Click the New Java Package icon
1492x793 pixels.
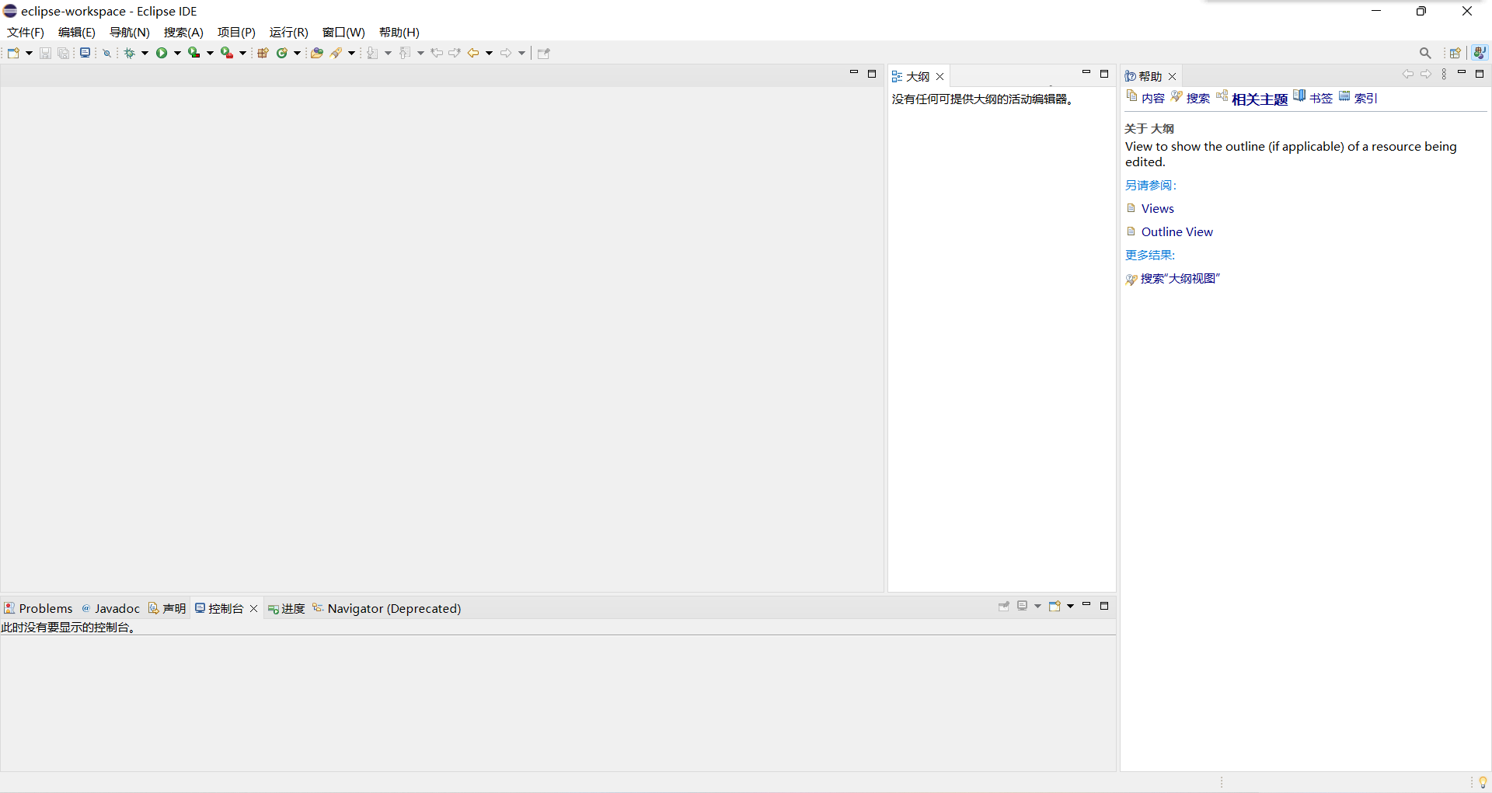tap(263, 53)
